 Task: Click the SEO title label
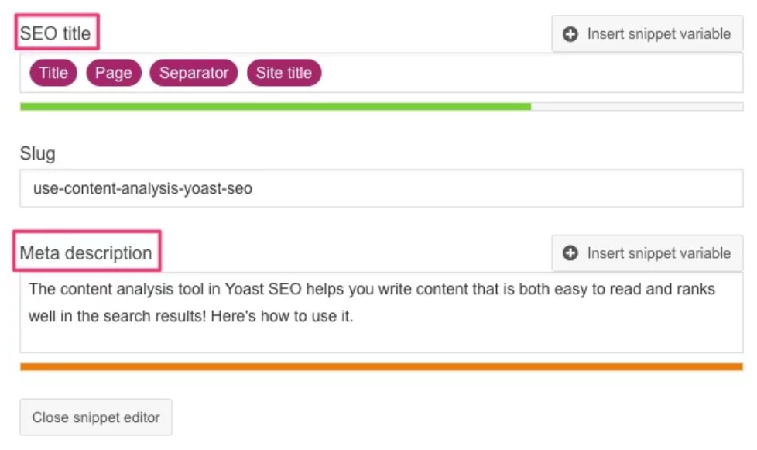[x=55, y=33]
